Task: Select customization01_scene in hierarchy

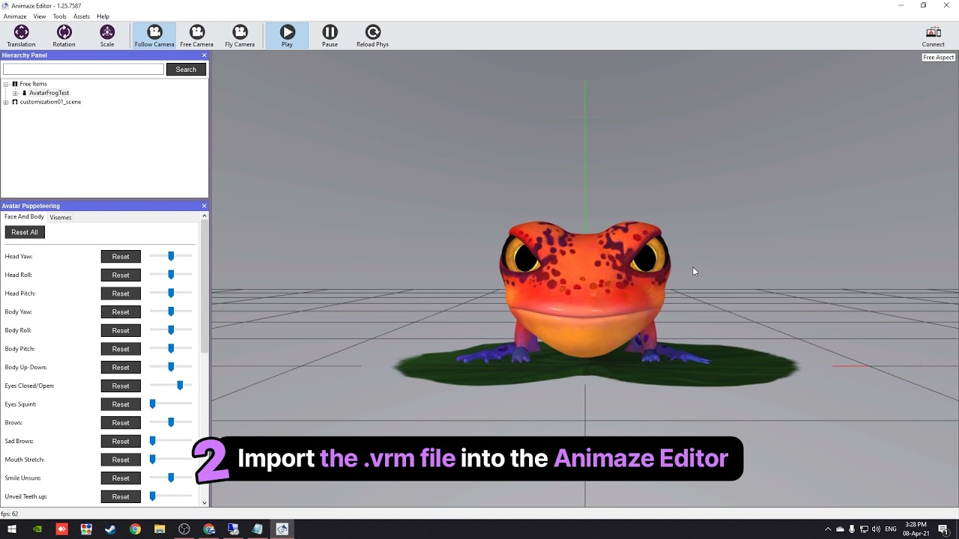Action: click(x=50, y=102)
